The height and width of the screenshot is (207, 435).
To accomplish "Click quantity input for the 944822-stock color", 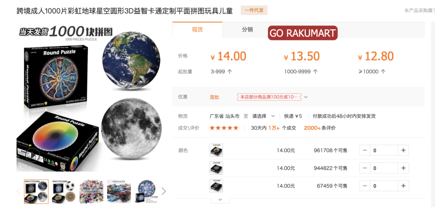I will (x=384, y=168).
